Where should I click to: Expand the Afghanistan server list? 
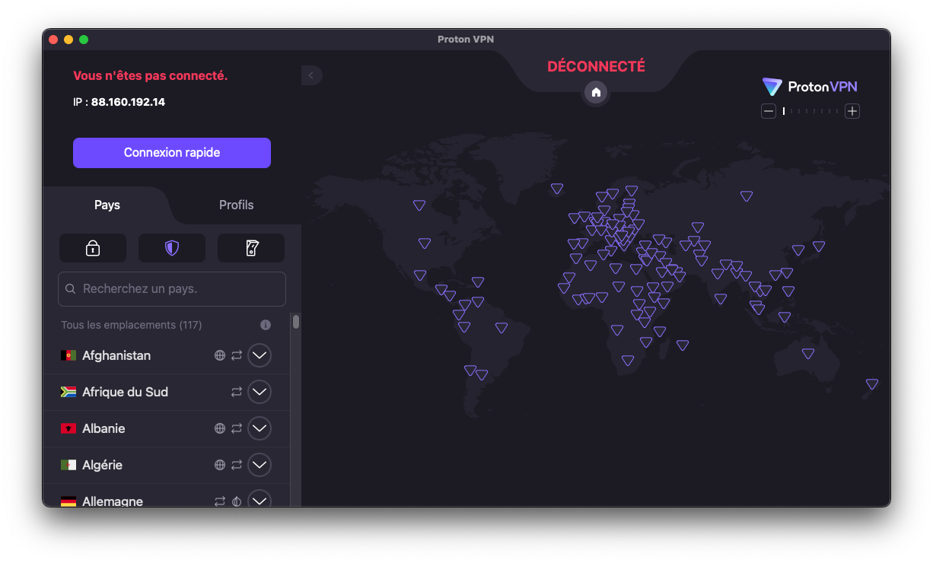(x=260, y=355)
